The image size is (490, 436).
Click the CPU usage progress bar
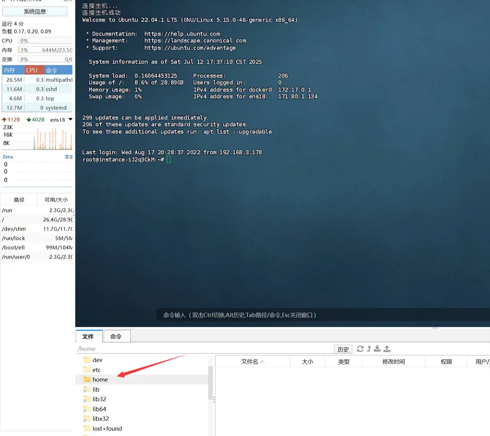click(x=45, y=41)
